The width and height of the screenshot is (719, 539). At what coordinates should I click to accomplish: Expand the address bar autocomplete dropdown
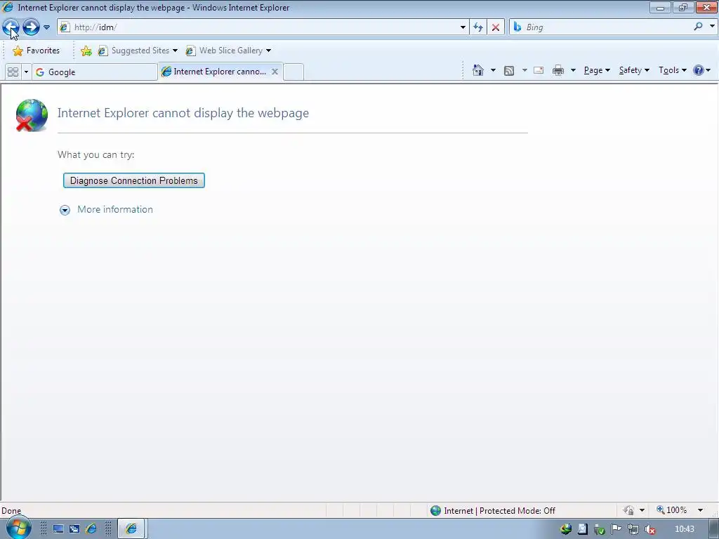(x=463, y=27)
